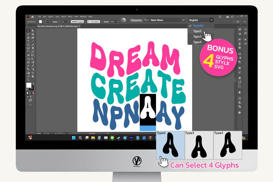
Task: Select the Pen tool
Action: tap(29, 38)
